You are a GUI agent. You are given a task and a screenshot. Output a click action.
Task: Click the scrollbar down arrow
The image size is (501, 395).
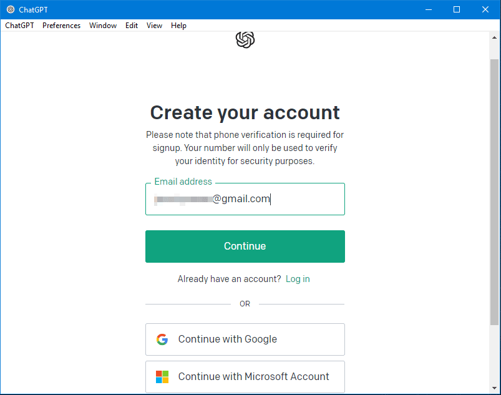[x=494, y=388]
